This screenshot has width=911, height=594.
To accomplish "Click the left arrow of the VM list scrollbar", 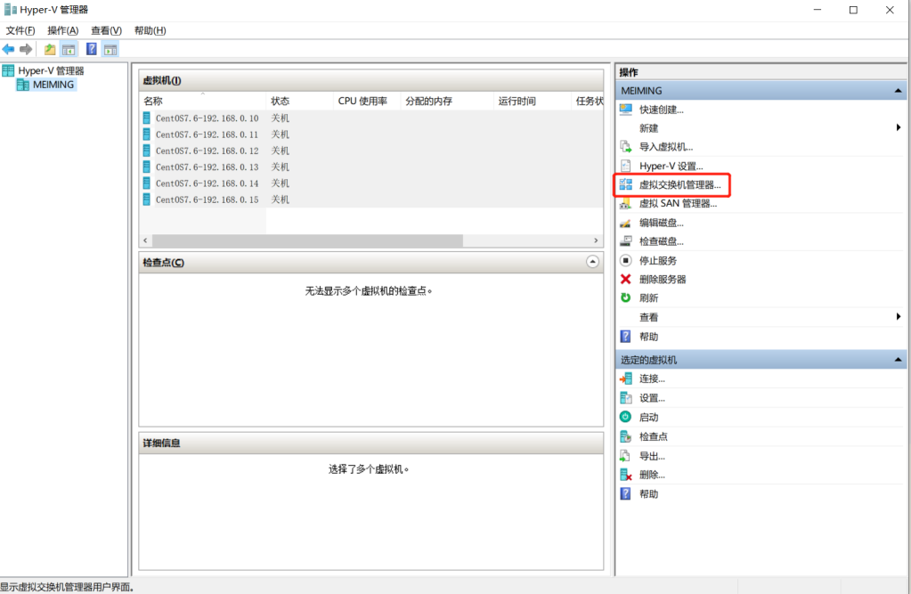I will (145, 240).
